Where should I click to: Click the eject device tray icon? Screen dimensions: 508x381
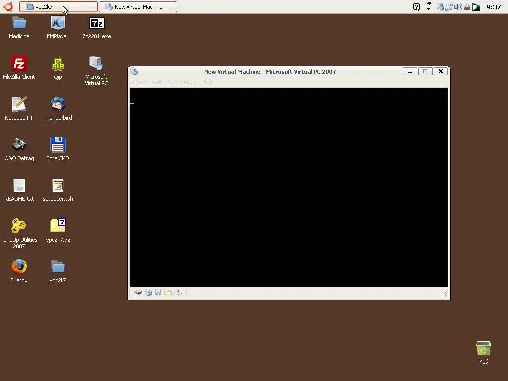click(467, 7)
